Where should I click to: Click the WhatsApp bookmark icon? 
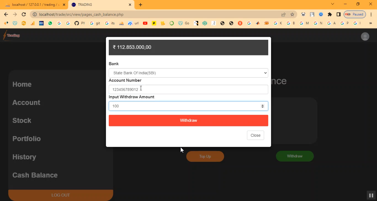pos(50,23)
